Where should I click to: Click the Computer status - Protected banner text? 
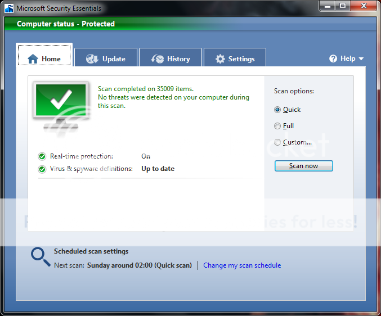66,24
